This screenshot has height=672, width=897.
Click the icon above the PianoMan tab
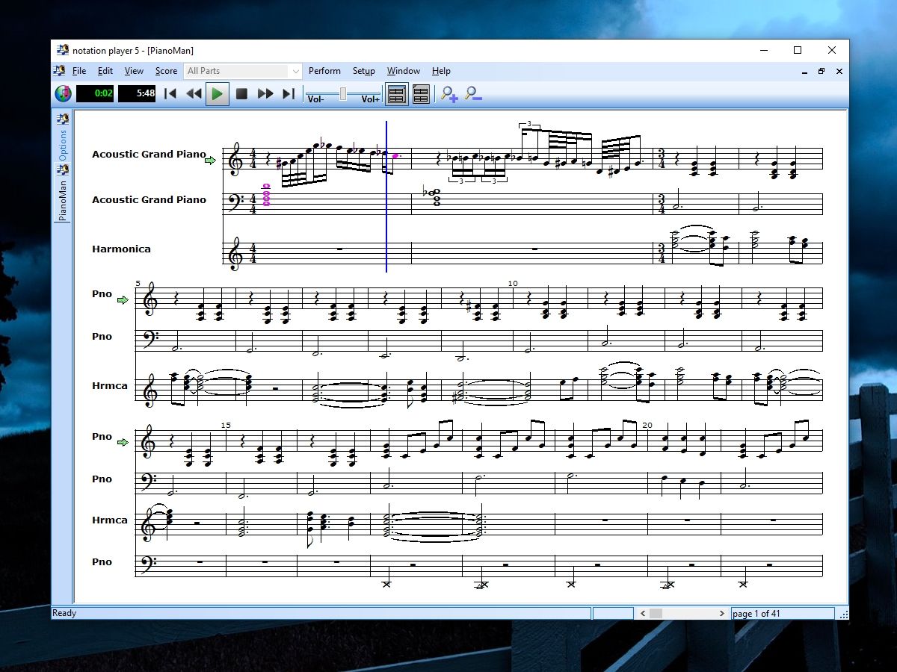pos(63,170)
